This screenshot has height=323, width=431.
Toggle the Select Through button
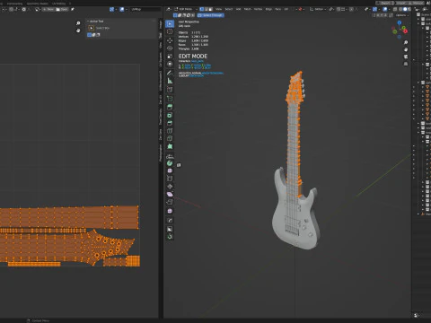(211, 15)
